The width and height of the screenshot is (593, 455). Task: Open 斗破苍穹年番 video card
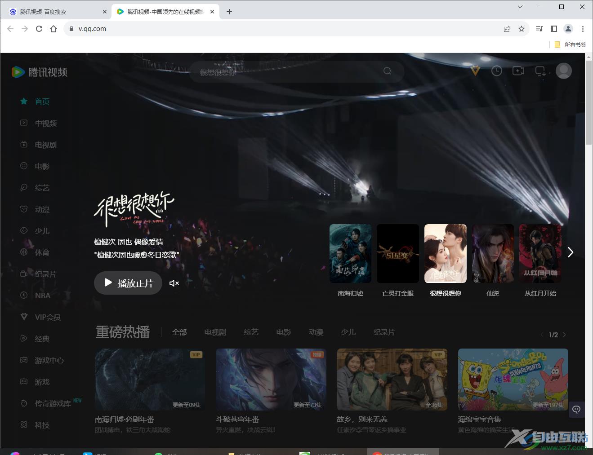271,380
